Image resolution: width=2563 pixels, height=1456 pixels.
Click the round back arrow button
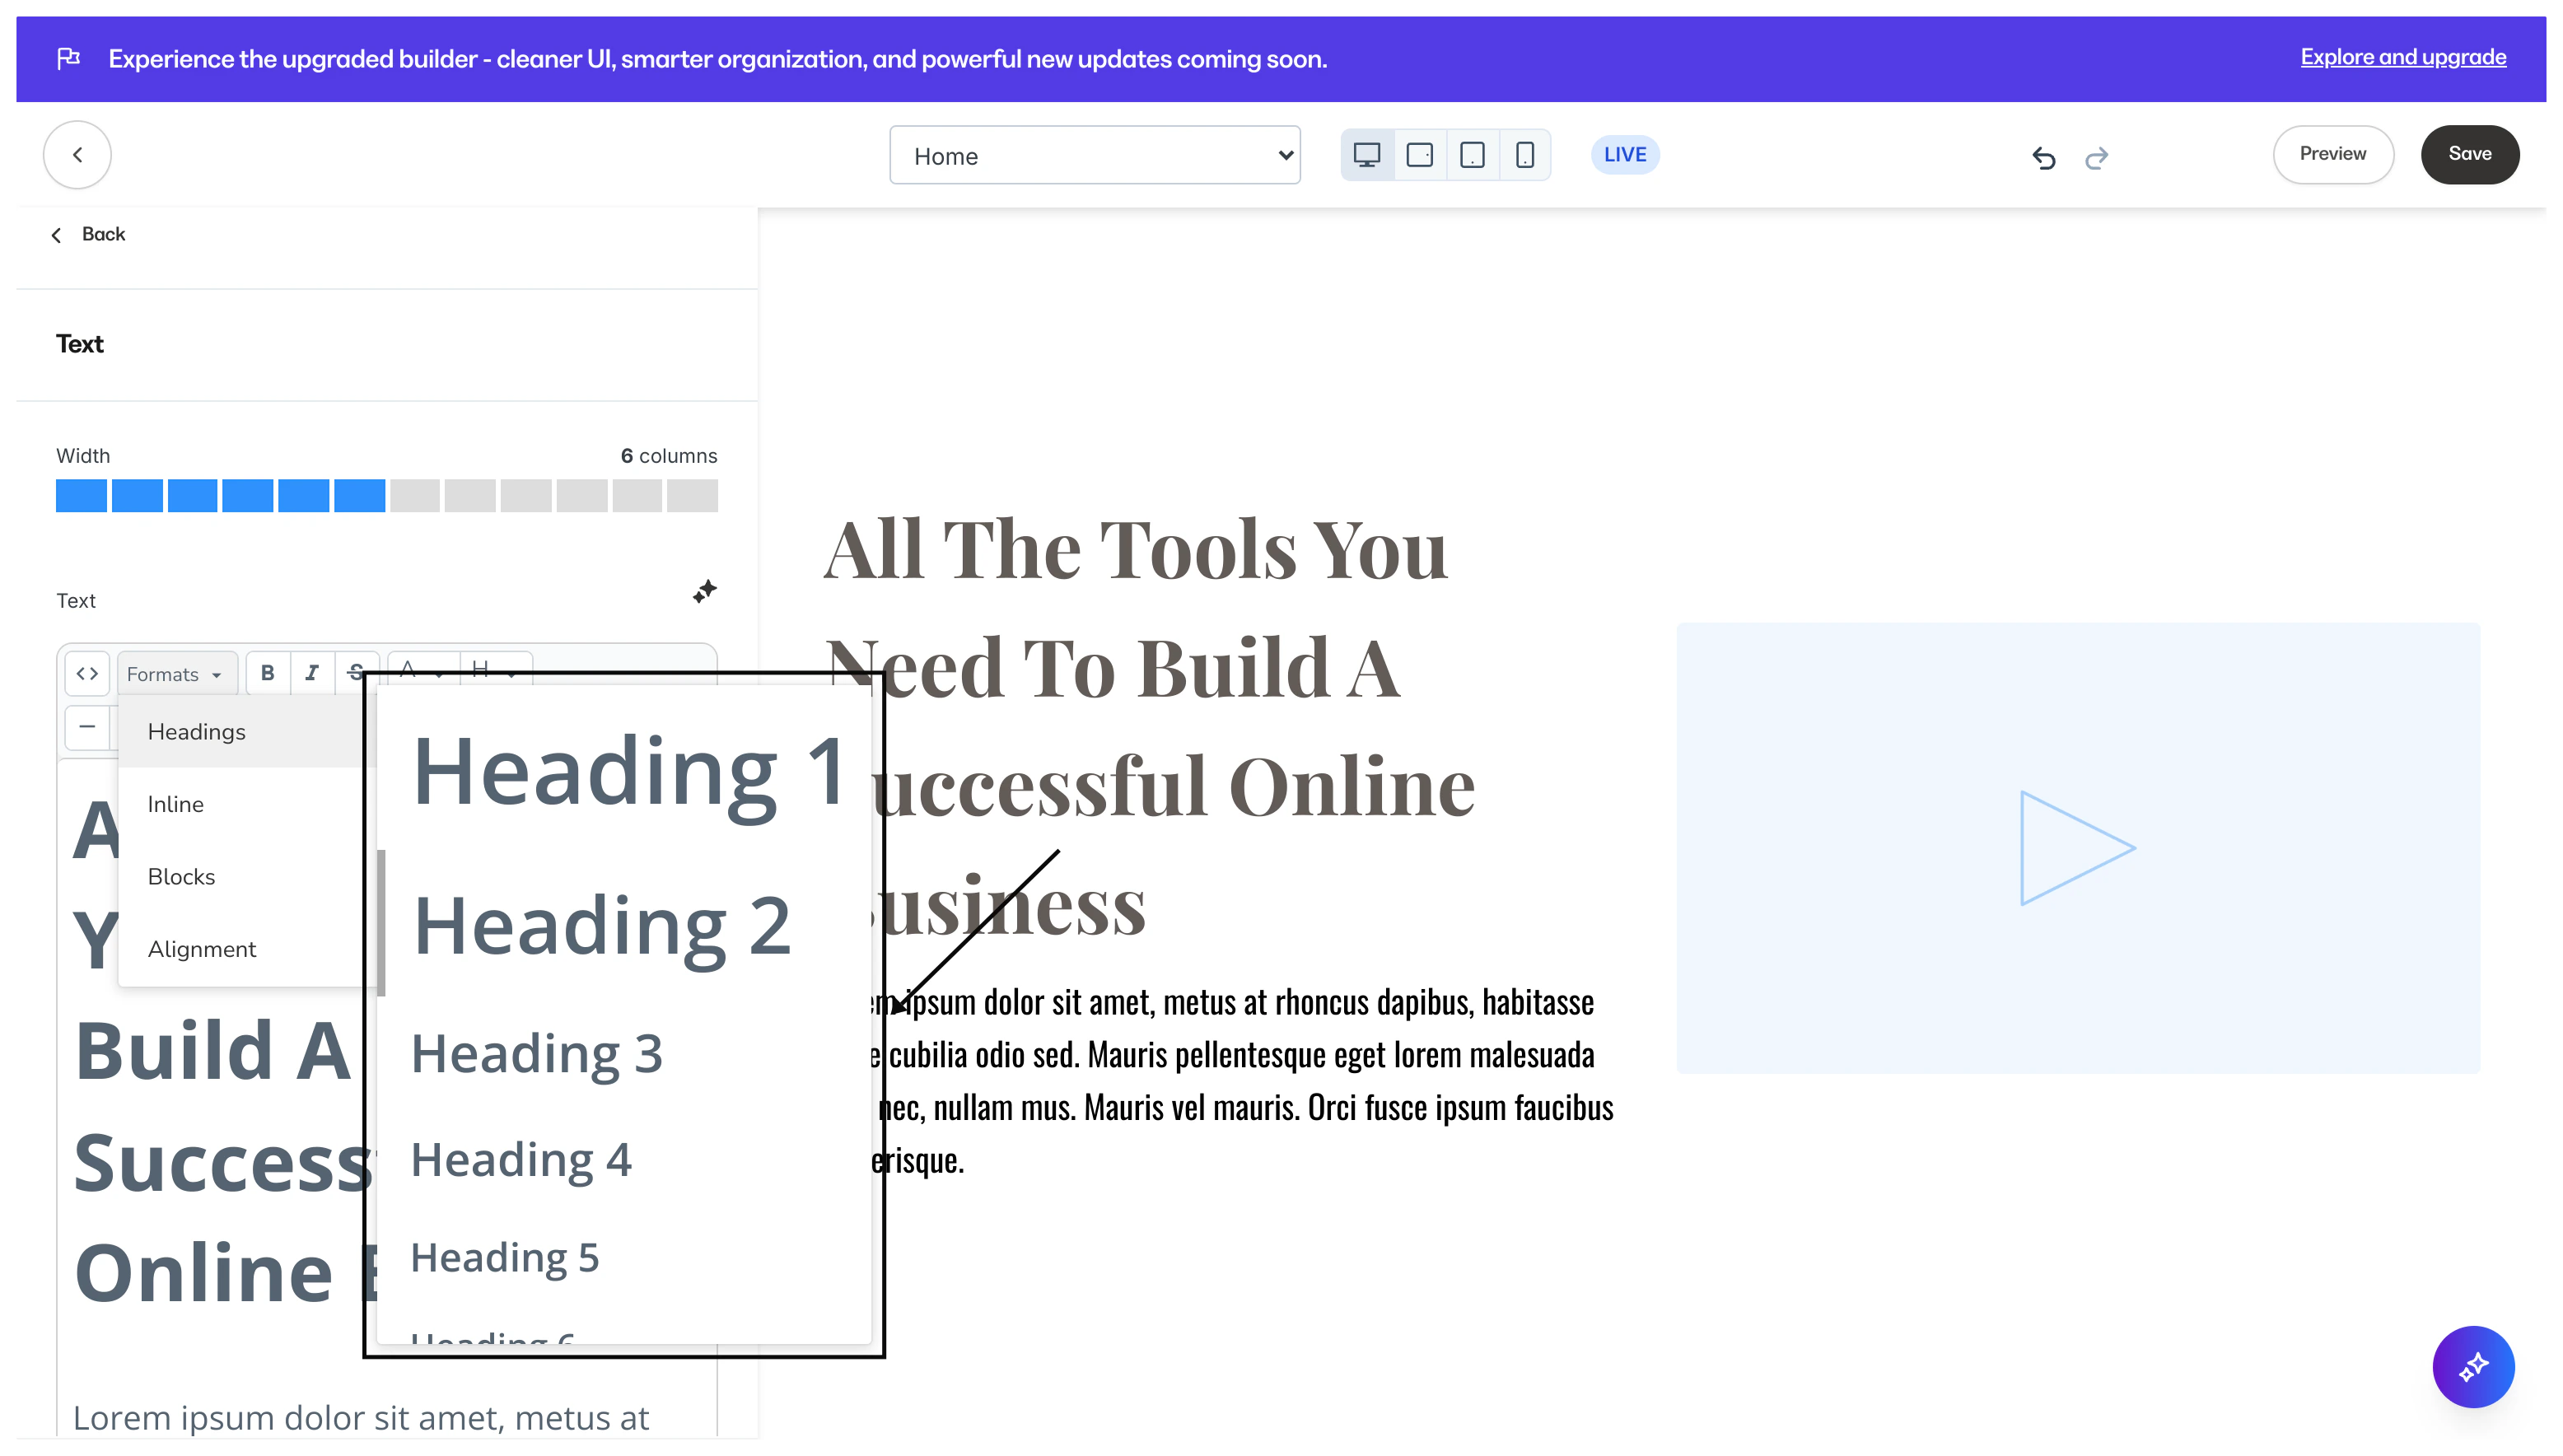click(x=77, y=155)
